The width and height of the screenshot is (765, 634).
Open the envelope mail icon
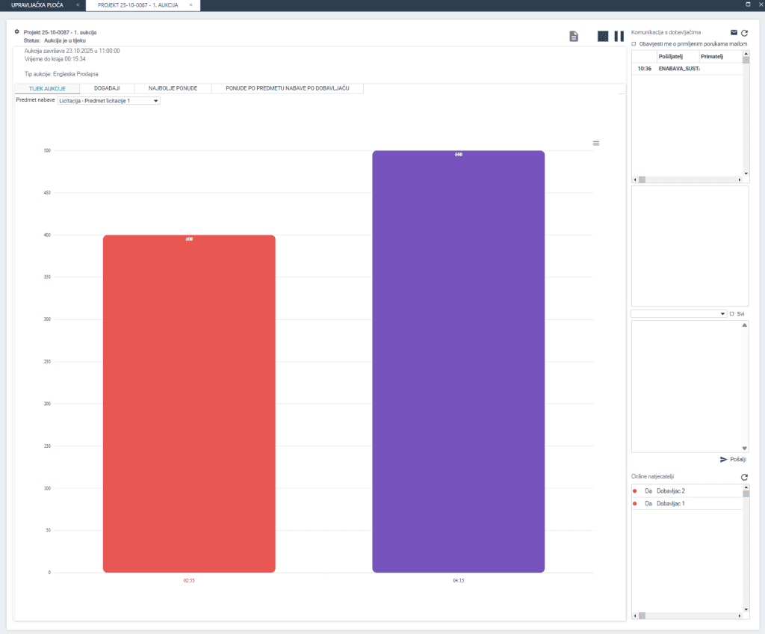tap(734, 33)
